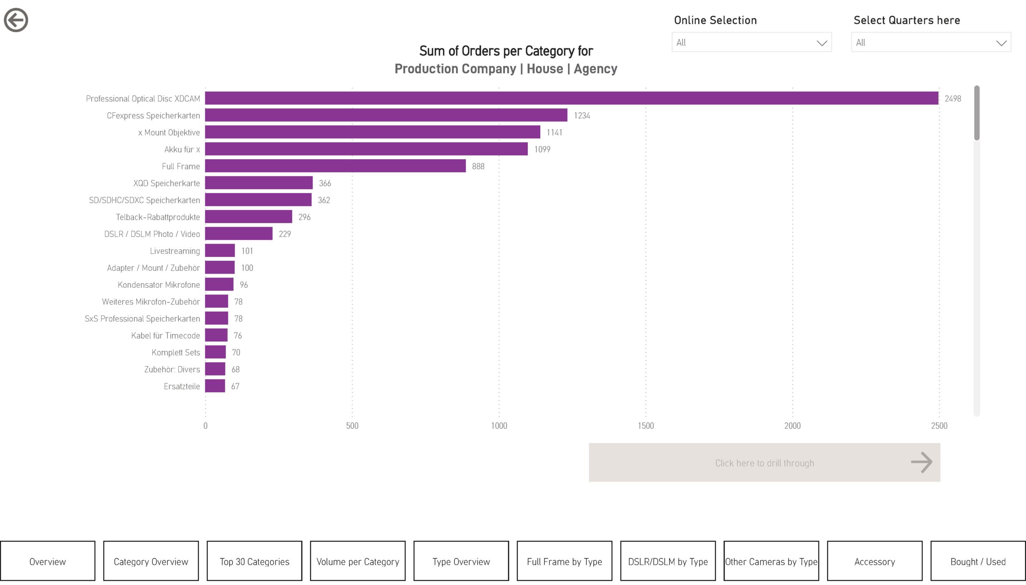Screen dimensions: 1026x585
Task: Switch to Top 30 Categories
Action: pos(254,561)
